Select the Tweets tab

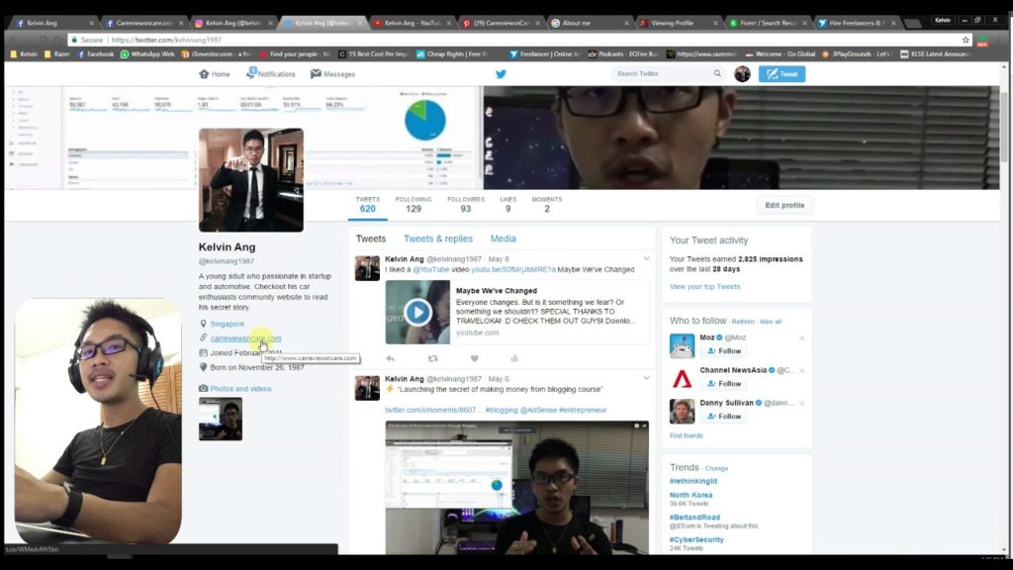(371, 238)
